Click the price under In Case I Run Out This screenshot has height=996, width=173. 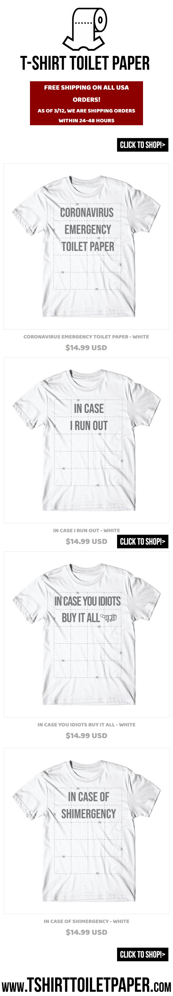pyautogui.click(x=86, y=541)
